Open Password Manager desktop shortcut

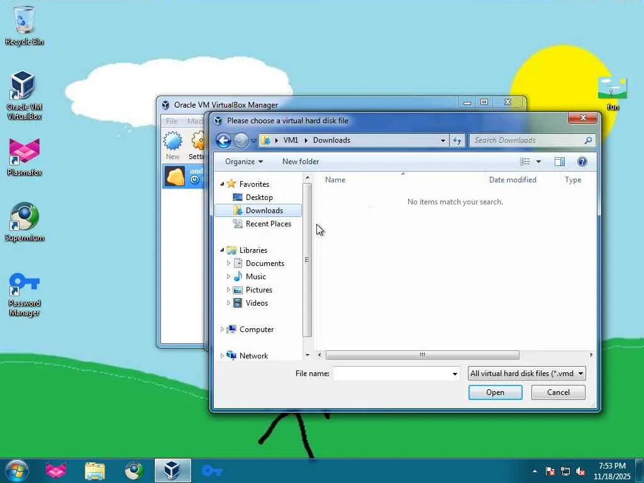pos(25,294)
